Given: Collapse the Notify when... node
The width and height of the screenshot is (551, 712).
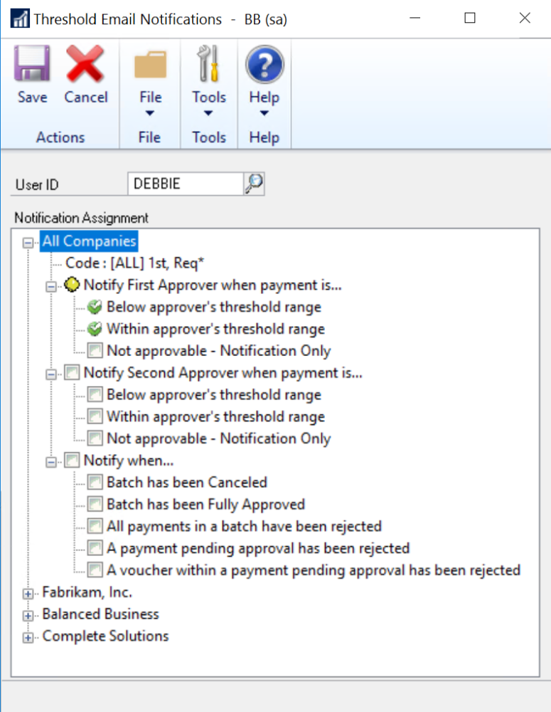Looking at the screenshot, I should pyautogui.click(x=50, y=462).
